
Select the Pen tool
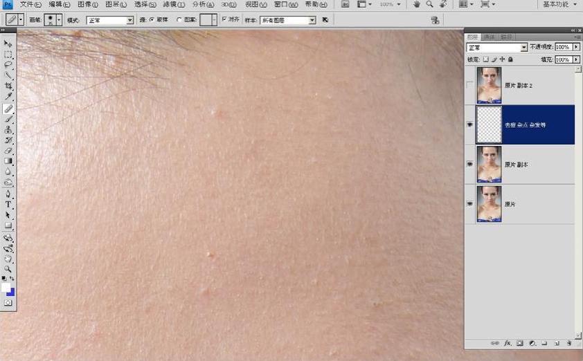tap(8, 194)
